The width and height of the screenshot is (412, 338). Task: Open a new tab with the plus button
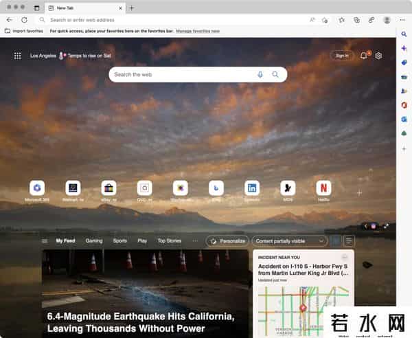pos(132,8)
